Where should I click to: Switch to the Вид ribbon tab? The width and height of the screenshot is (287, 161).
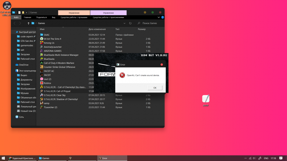[x=53, y=17]
